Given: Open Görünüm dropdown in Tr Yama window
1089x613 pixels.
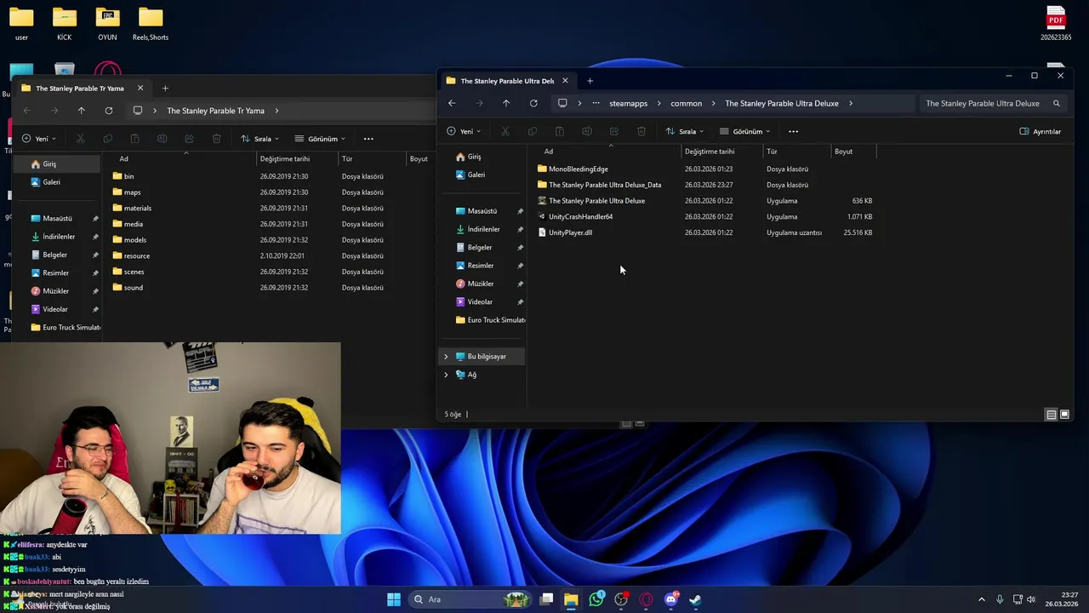Looking at the screenshot, I should point(321,139).
